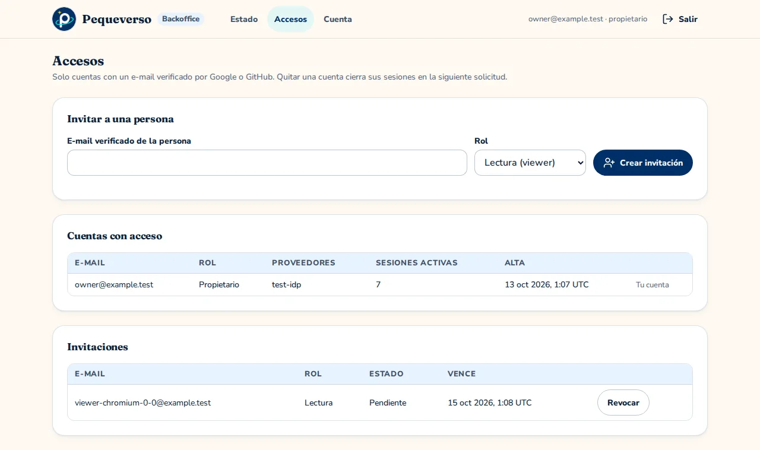Select the Accesos tab
The width and height of the screenshot is (760, 450).
(x=290, y=19)
